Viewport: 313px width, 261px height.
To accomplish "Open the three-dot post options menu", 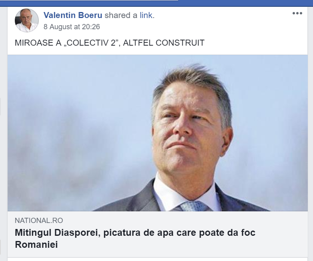I will (297, 13).
